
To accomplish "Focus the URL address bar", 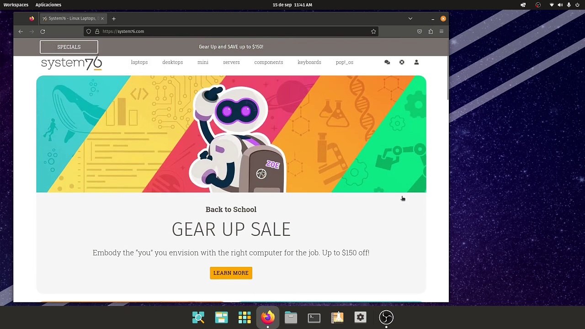I will [231, 32].
